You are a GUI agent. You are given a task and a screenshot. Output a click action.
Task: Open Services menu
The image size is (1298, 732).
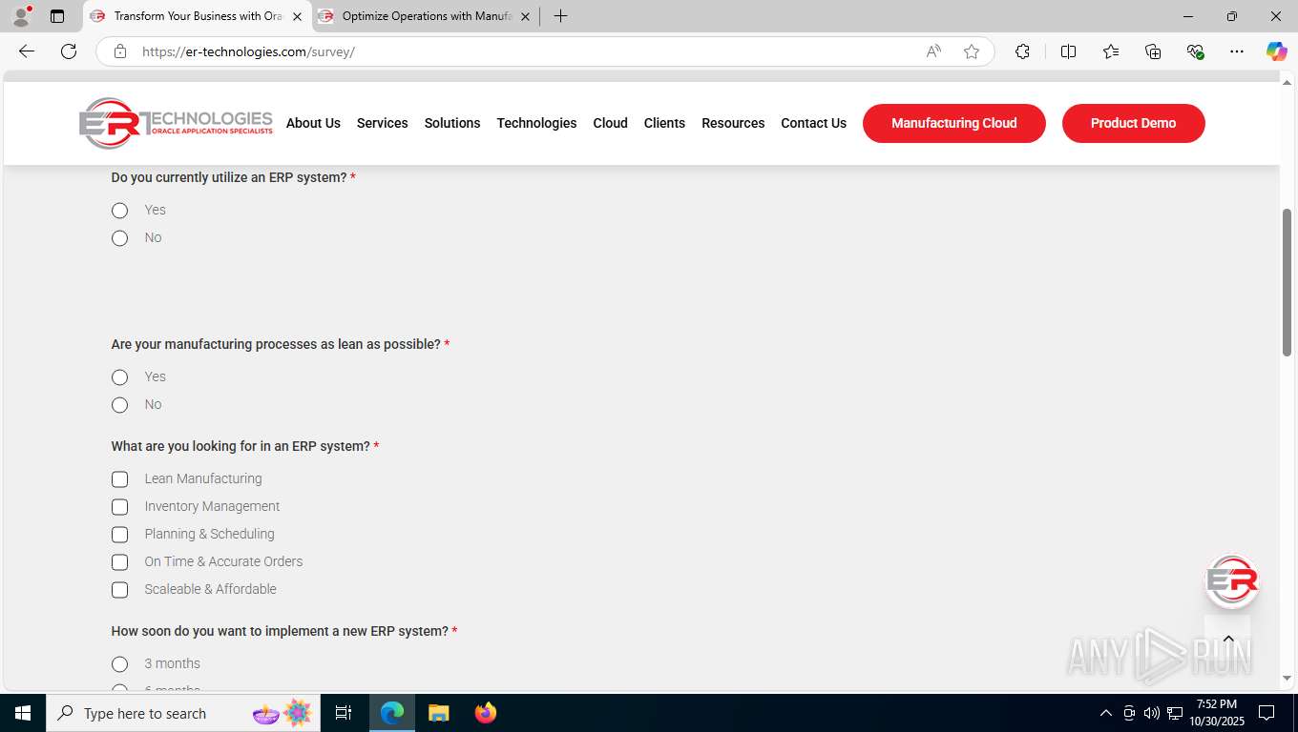point(382,123)
